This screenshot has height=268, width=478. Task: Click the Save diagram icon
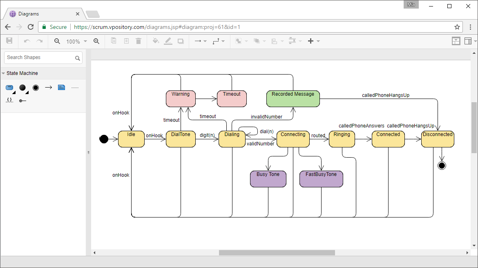[9, 41]
